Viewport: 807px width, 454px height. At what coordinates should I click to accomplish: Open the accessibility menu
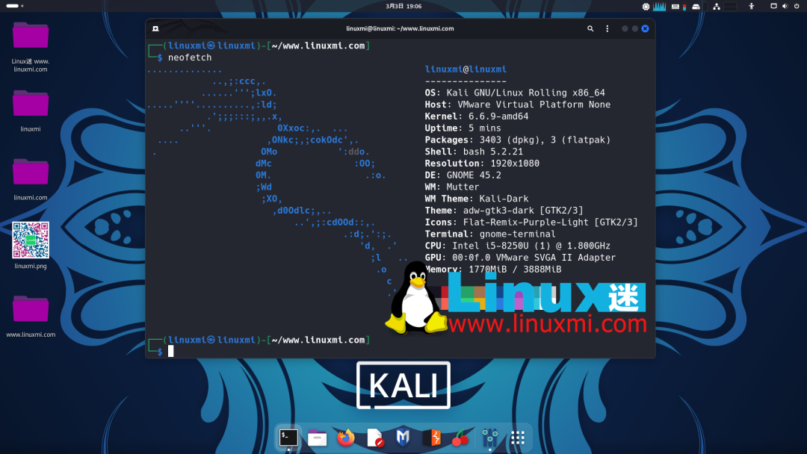[x=752, y=6]
